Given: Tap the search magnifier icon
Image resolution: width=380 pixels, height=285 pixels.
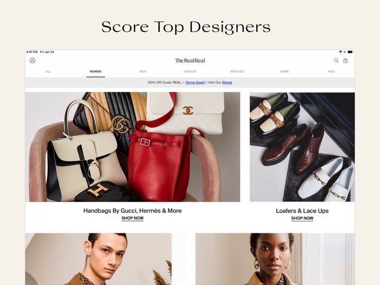Looking at the screenshot, I should click(x=336, y=60).
